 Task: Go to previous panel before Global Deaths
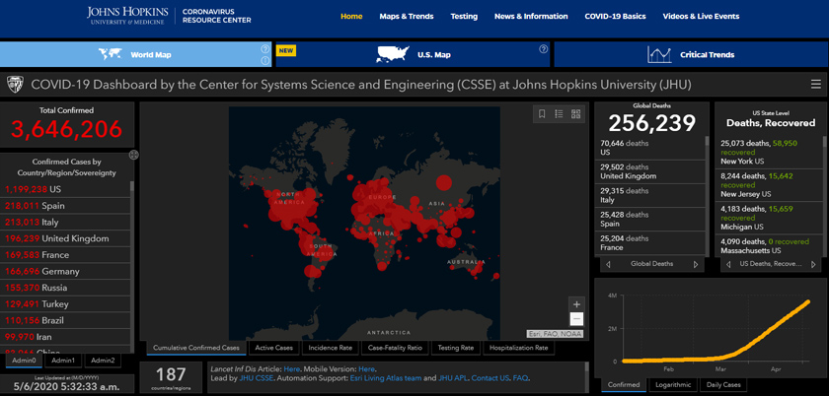(608, 264)
